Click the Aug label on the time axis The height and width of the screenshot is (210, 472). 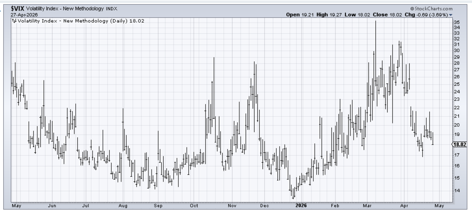123,205
